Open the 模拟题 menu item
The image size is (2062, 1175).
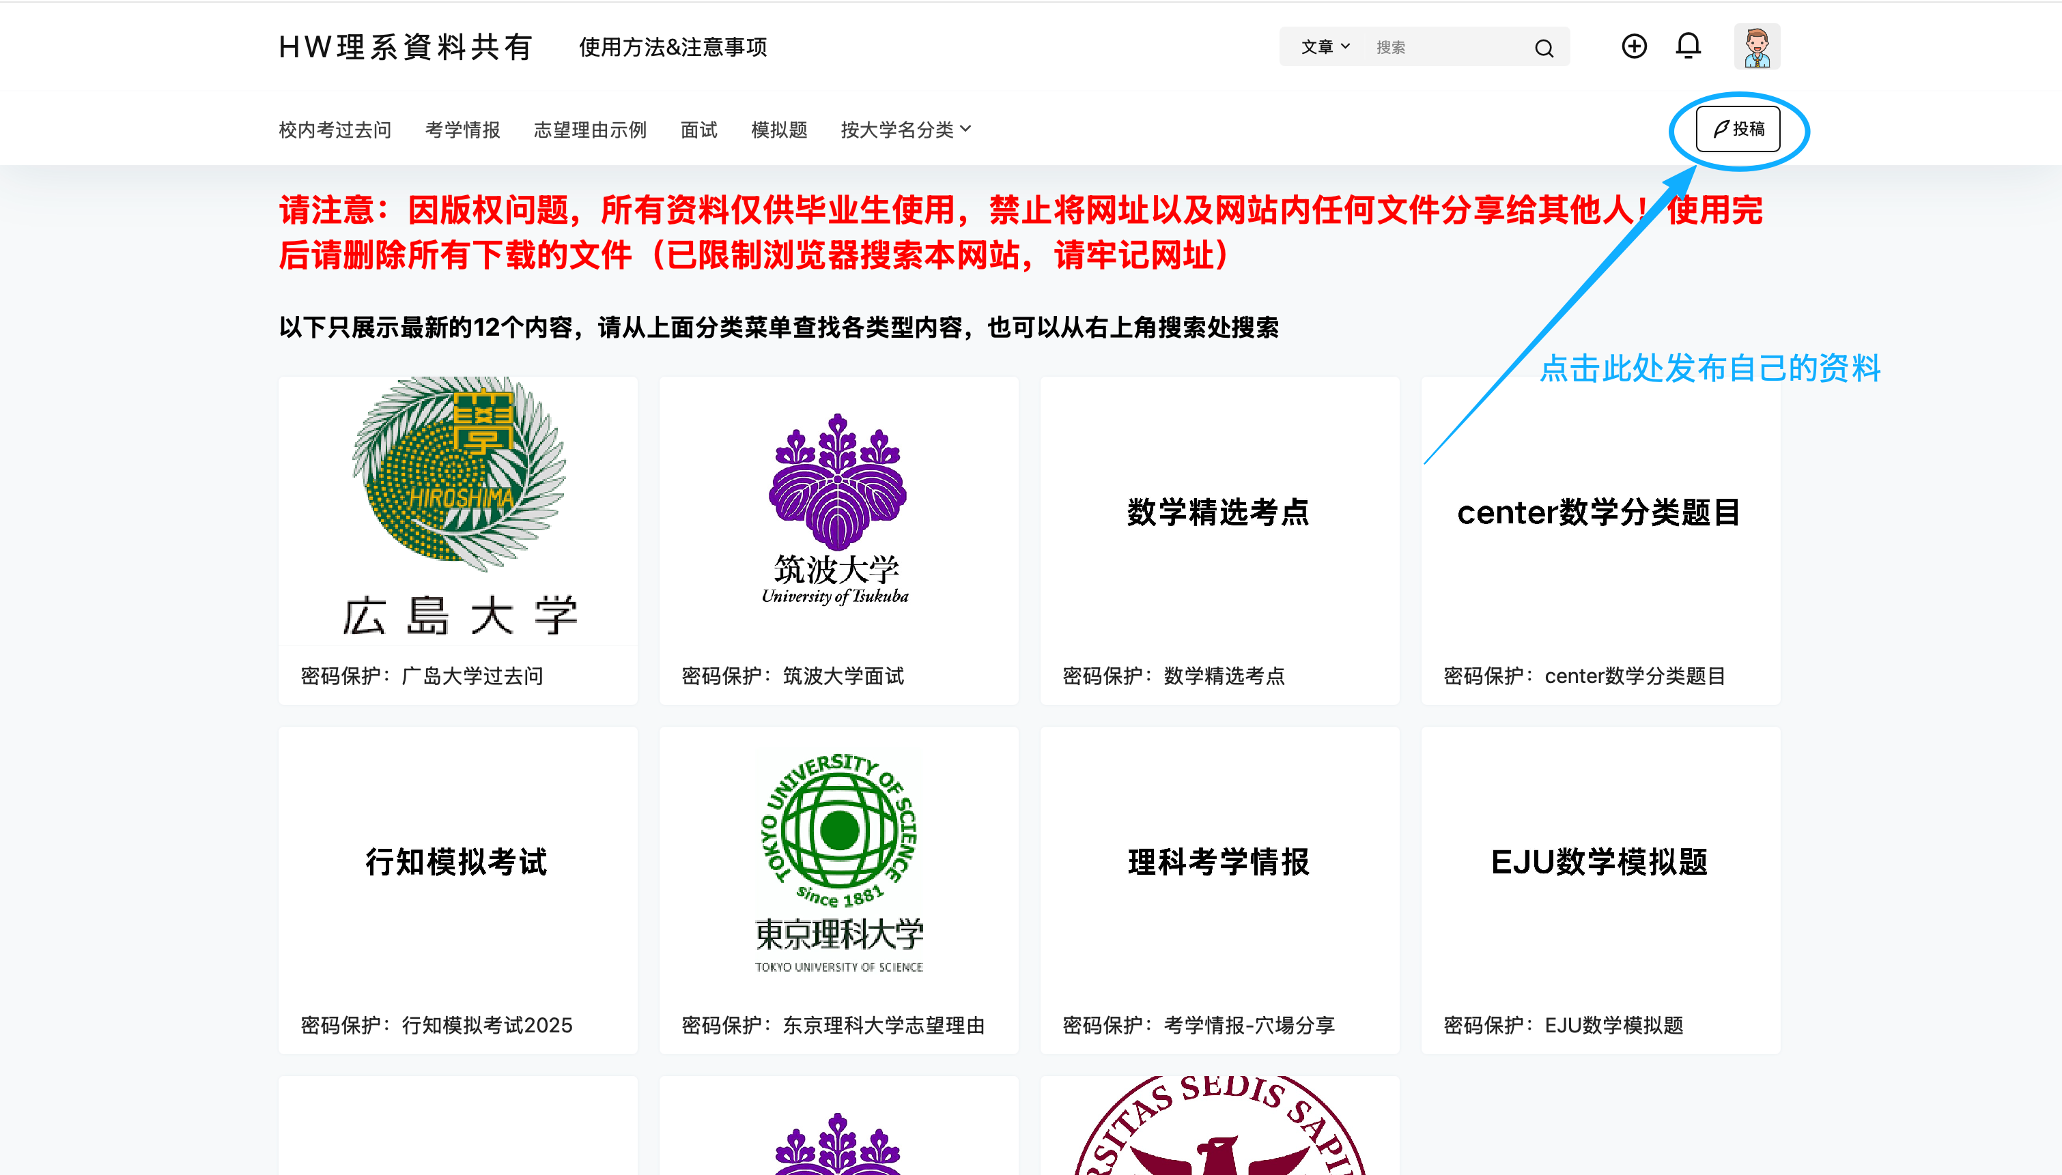[779, 130]
